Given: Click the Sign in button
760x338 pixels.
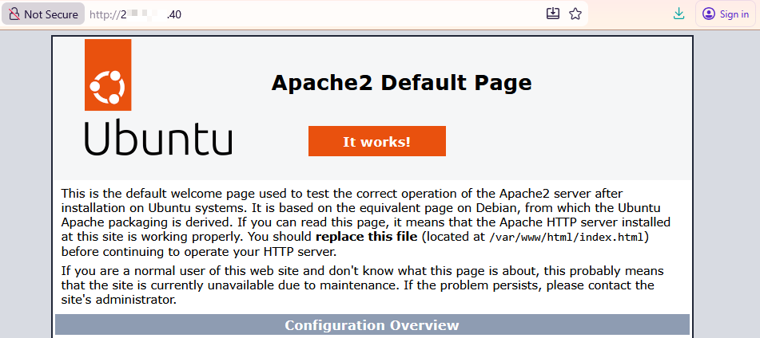Looking at the screenshot, I should [x=726, y=14].
